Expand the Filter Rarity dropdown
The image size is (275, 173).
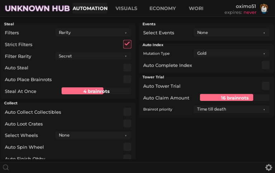[93, 56]
